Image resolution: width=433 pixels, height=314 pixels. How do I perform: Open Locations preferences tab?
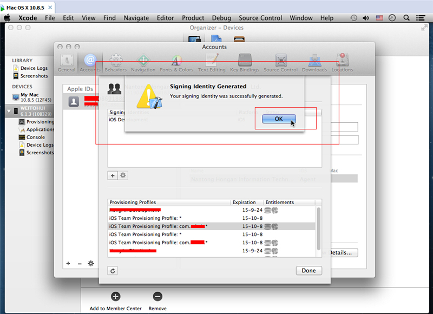(342, 63)
